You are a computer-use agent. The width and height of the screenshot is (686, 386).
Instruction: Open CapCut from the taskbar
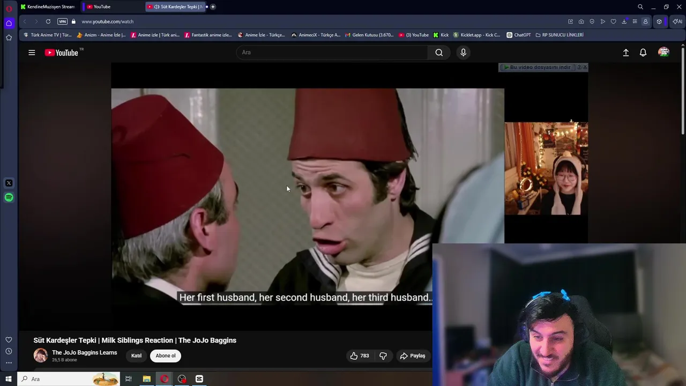(199, 379)
